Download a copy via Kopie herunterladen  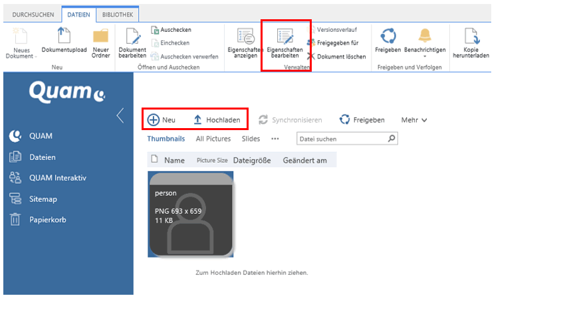(471, 37)
